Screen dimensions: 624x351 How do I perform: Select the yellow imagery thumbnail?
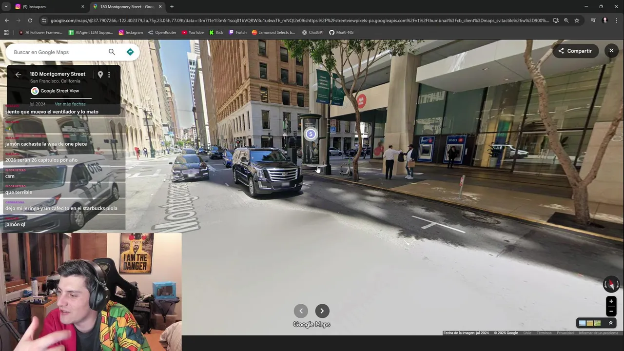[x=590, y=323]
